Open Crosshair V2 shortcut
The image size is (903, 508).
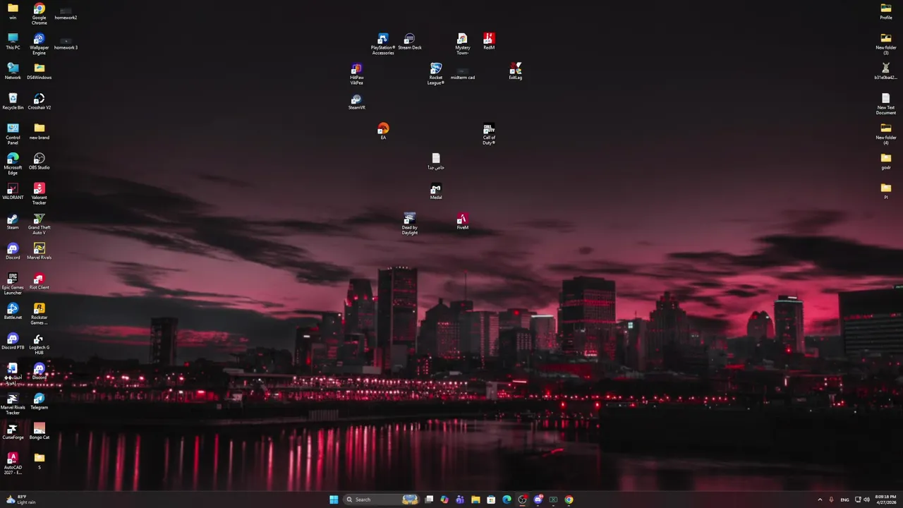[x=40, y=102]
